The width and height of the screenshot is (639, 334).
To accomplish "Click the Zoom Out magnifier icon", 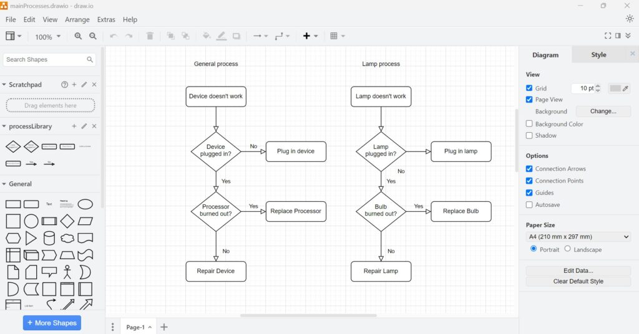I will click(93, 36).
